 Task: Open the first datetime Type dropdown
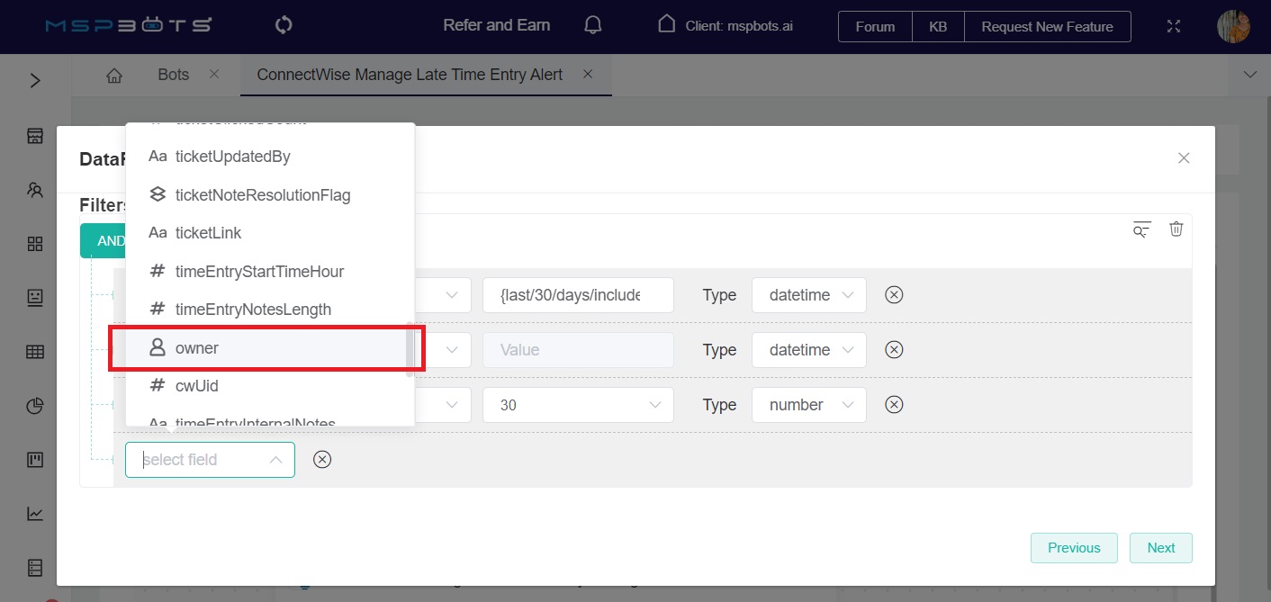pyautogui.click(x=808, y=295)
